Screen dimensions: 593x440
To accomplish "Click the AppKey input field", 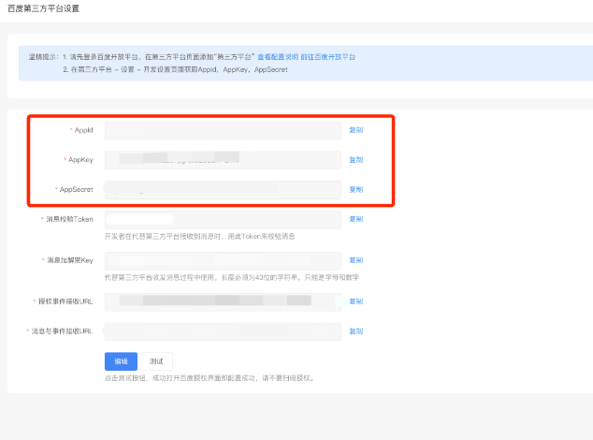I will (223, 160).
